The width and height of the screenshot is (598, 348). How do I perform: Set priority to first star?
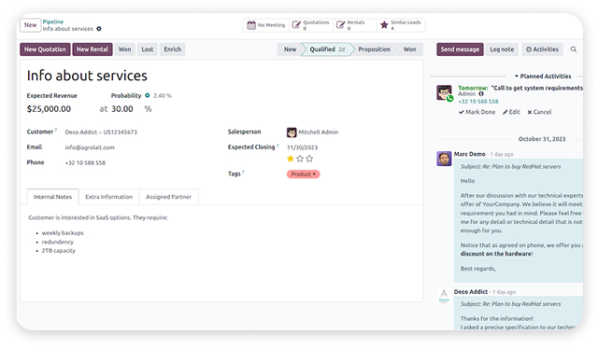coord(291,159)
